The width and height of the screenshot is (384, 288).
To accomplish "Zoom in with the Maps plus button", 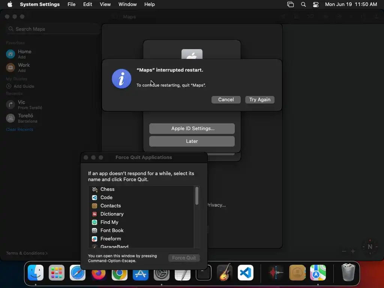I will pos(353,251).
